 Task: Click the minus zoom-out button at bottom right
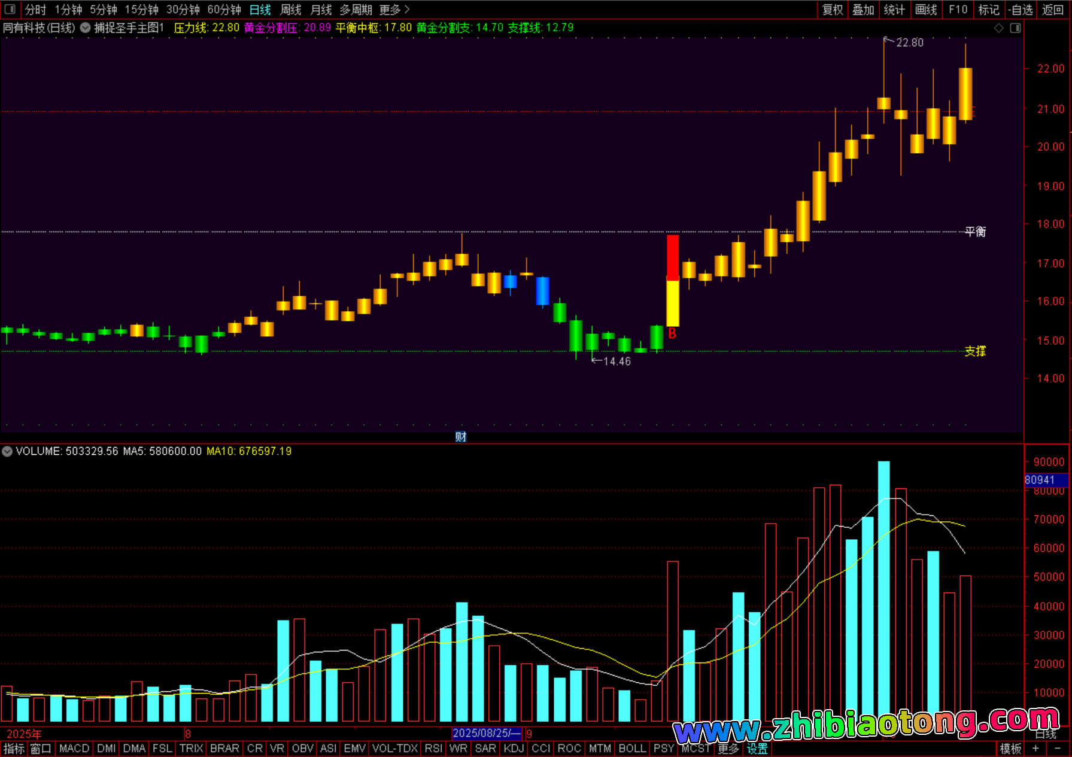1058,749
